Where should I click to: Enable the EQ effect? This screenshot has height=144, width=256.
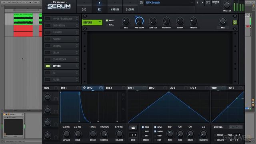pyautogui.click(x=48, y=73)
